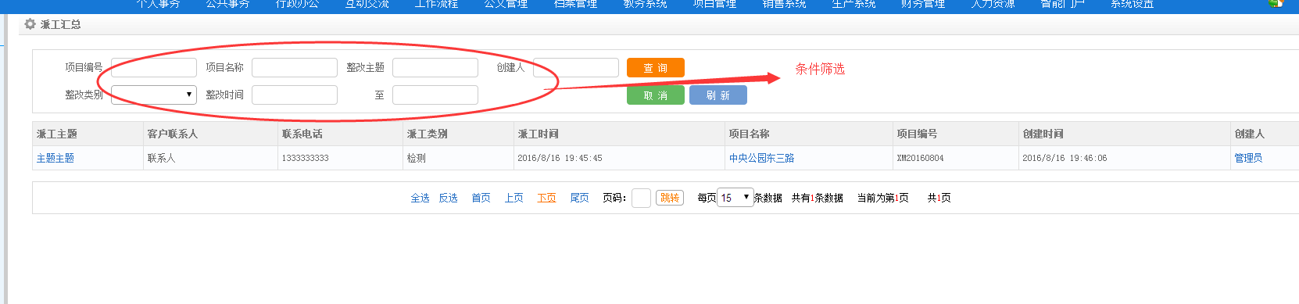Open the 财务管理 top menu
The width and height of the screenshot is (1299, 304).
pos(923,4)
